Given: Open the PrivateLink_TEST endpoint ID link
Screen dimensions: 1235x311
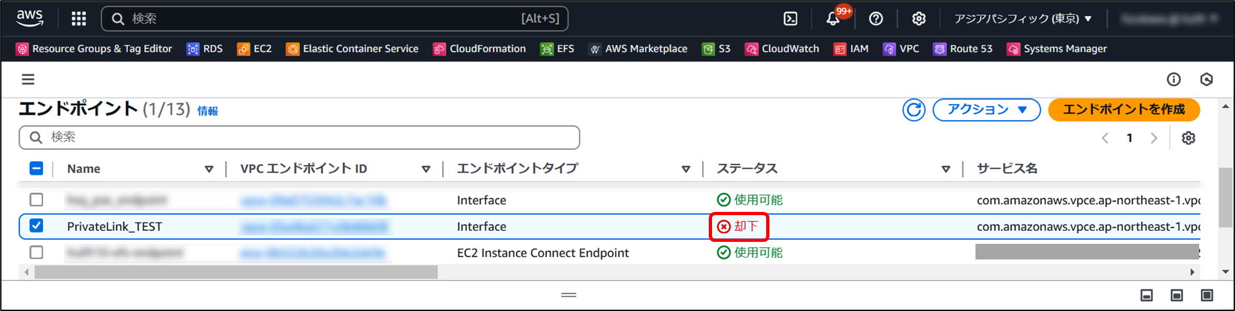Looking at the screenshot, I should click(314, 226).
